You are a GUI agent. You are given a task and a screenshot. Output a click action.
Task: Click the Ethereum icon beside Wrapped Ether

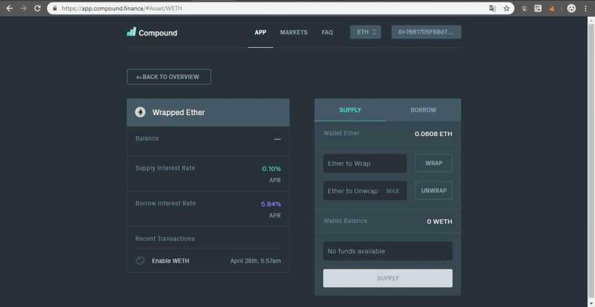(x=141, y=112)
